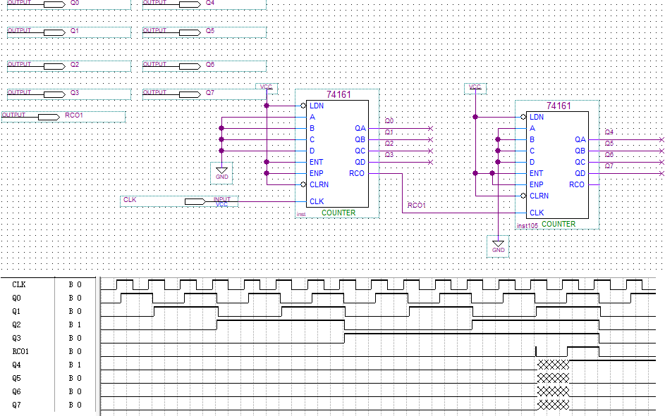Click the RCO pin of first 74161

357,174
